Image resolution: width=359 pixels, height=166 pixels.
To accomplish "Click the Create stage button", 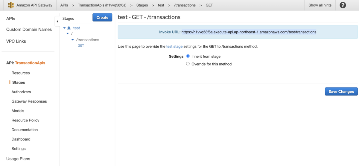I will pyautogui.click(x=102, y=18).
